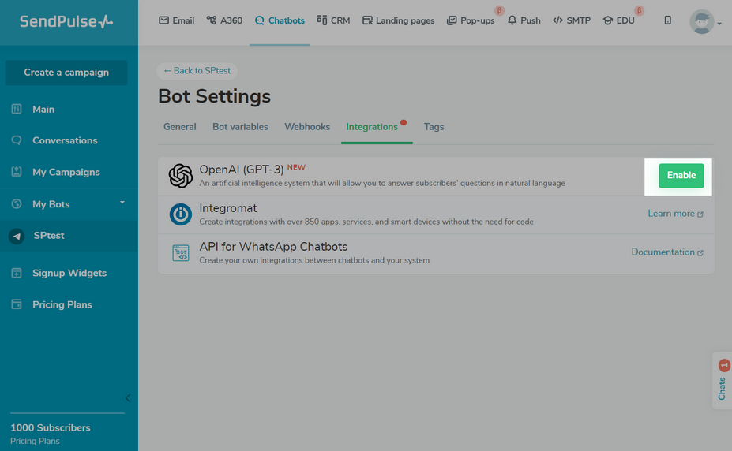Switch to the Bot variables tab
This screenshot has width=732, height=451.
(240, 127)
